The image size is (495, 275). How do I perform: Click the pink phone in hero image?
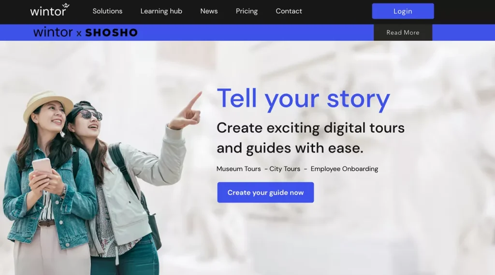click(42, 166)
